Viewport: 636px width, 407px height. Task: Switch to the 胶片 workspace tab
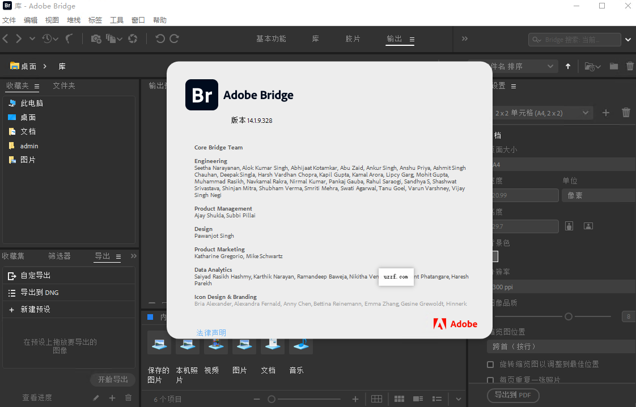point(353,38)
